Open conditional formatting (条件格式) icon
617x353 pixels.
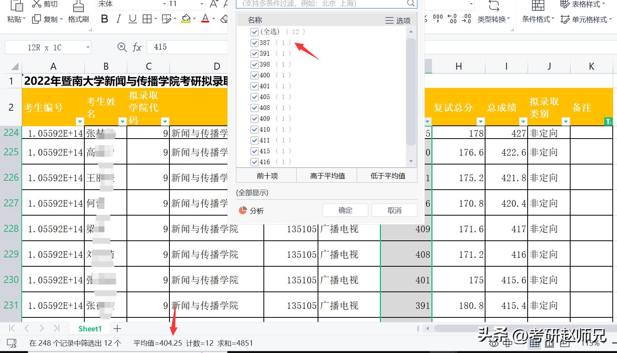[538, 5]
